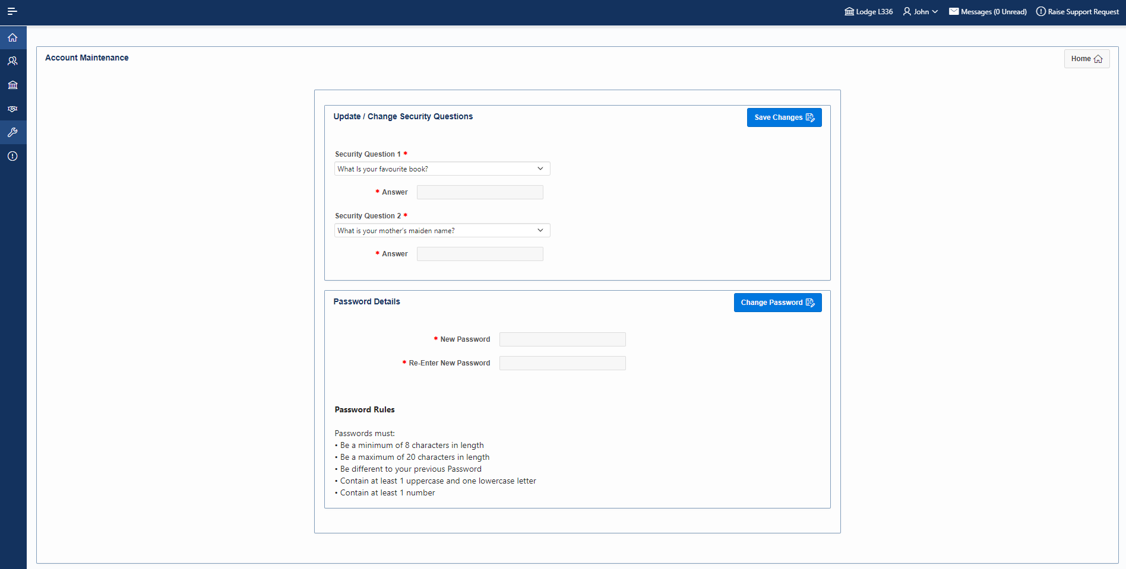This screenshot has height=569, width=1126.
Task: Focus the Security Question 1 Answer field
Action: (480, 192)
